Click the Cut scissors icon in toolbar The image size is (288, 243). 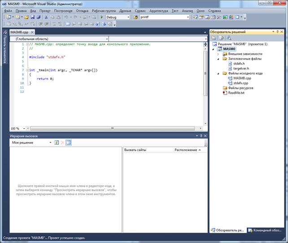(46, 17)
